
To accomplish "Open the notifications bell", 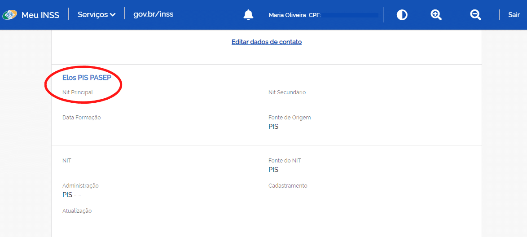I will 248,15.
